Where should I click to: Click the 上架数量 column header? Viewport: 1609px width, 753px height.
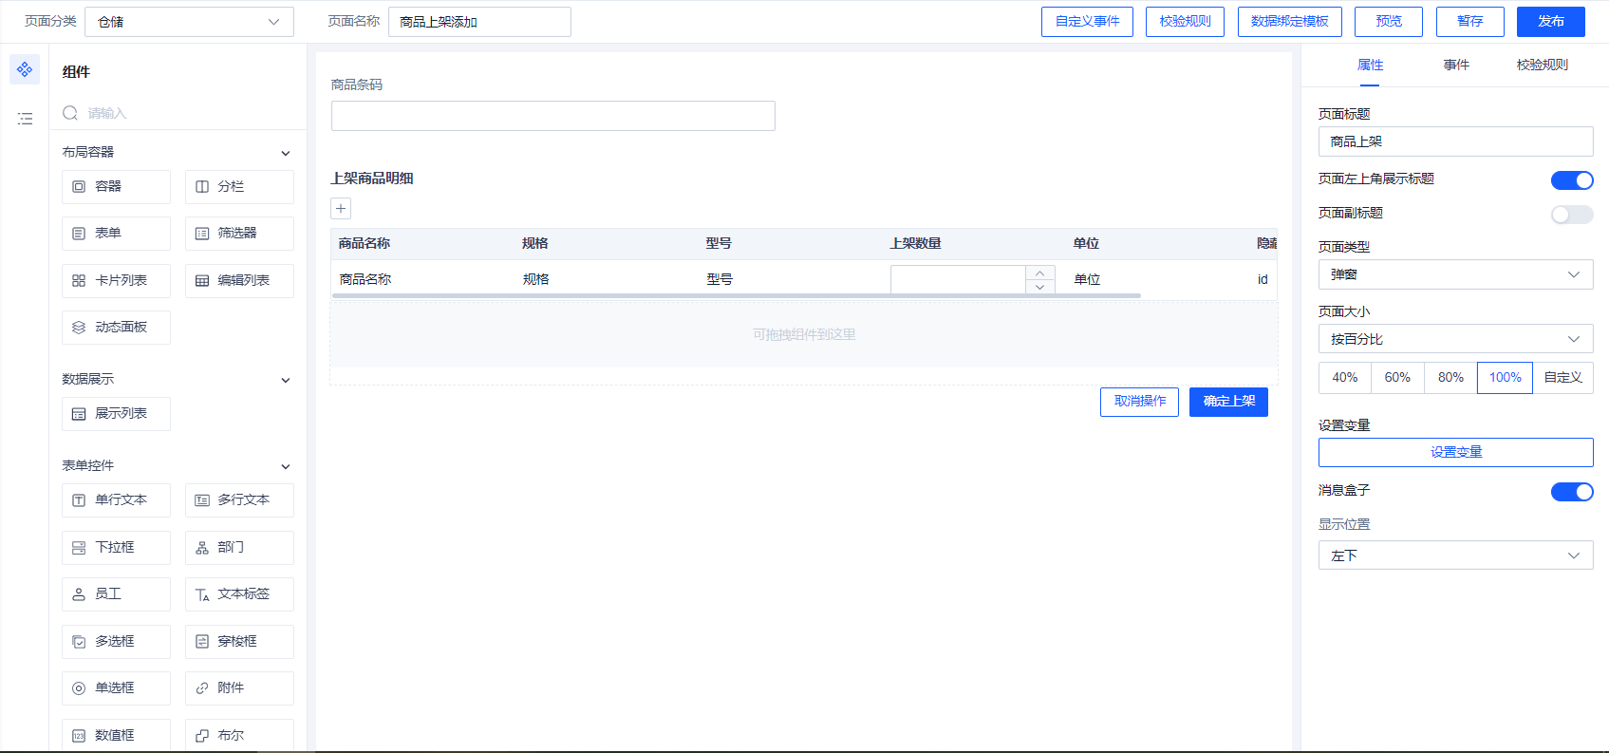pos(915,244)
